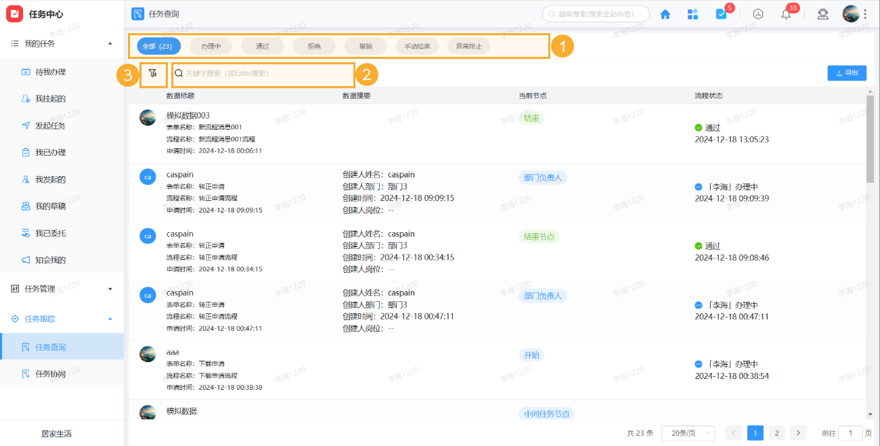Viewport: 880px width, 446px height.
Task: Go to page 2 of results
Action: pos(776,432)
